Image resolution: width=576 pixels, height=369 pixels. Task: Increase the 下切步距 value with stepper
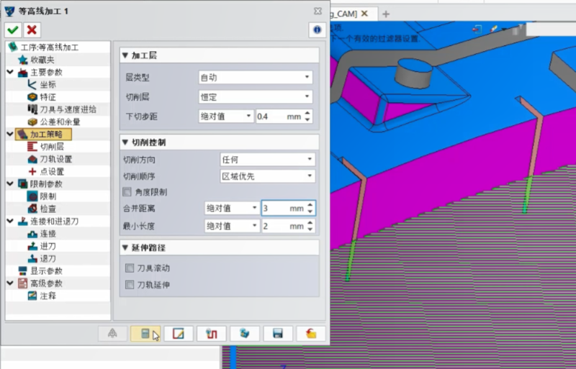(x=310, y=113)
